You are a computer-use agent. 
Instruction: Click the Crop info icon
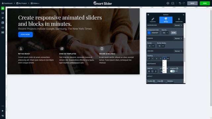[x=162, y=81]
